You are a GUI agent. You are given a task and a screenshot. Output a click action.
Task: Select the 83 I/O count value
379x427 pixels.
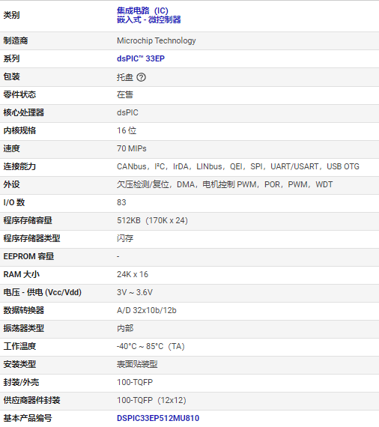point(121,202)
